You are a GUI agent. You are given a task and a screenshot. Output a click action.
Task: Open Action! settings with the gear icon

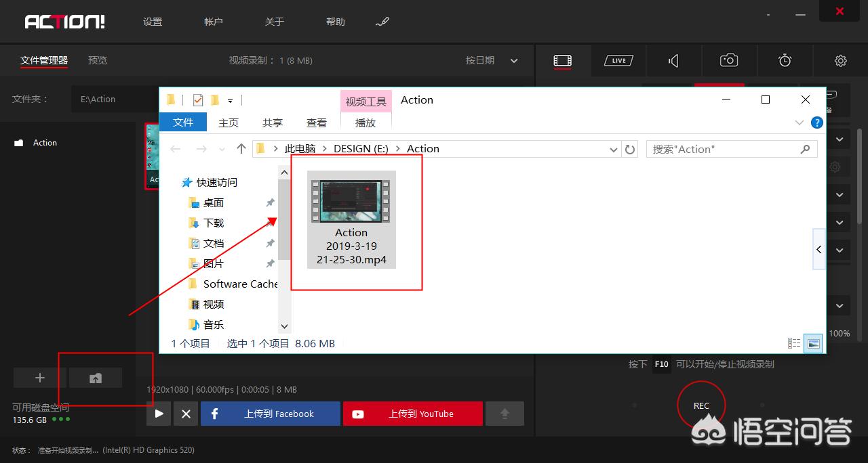click(x=840, y=60)
